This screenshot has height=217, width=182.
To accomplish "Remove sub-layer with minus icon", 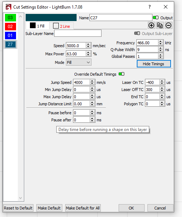I will coord(168,25).
